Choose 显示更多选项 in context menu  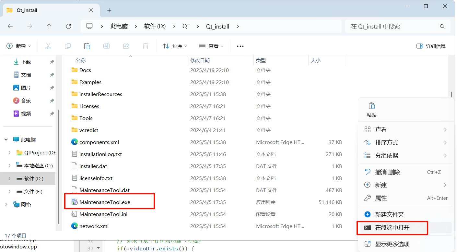(406, 244)
